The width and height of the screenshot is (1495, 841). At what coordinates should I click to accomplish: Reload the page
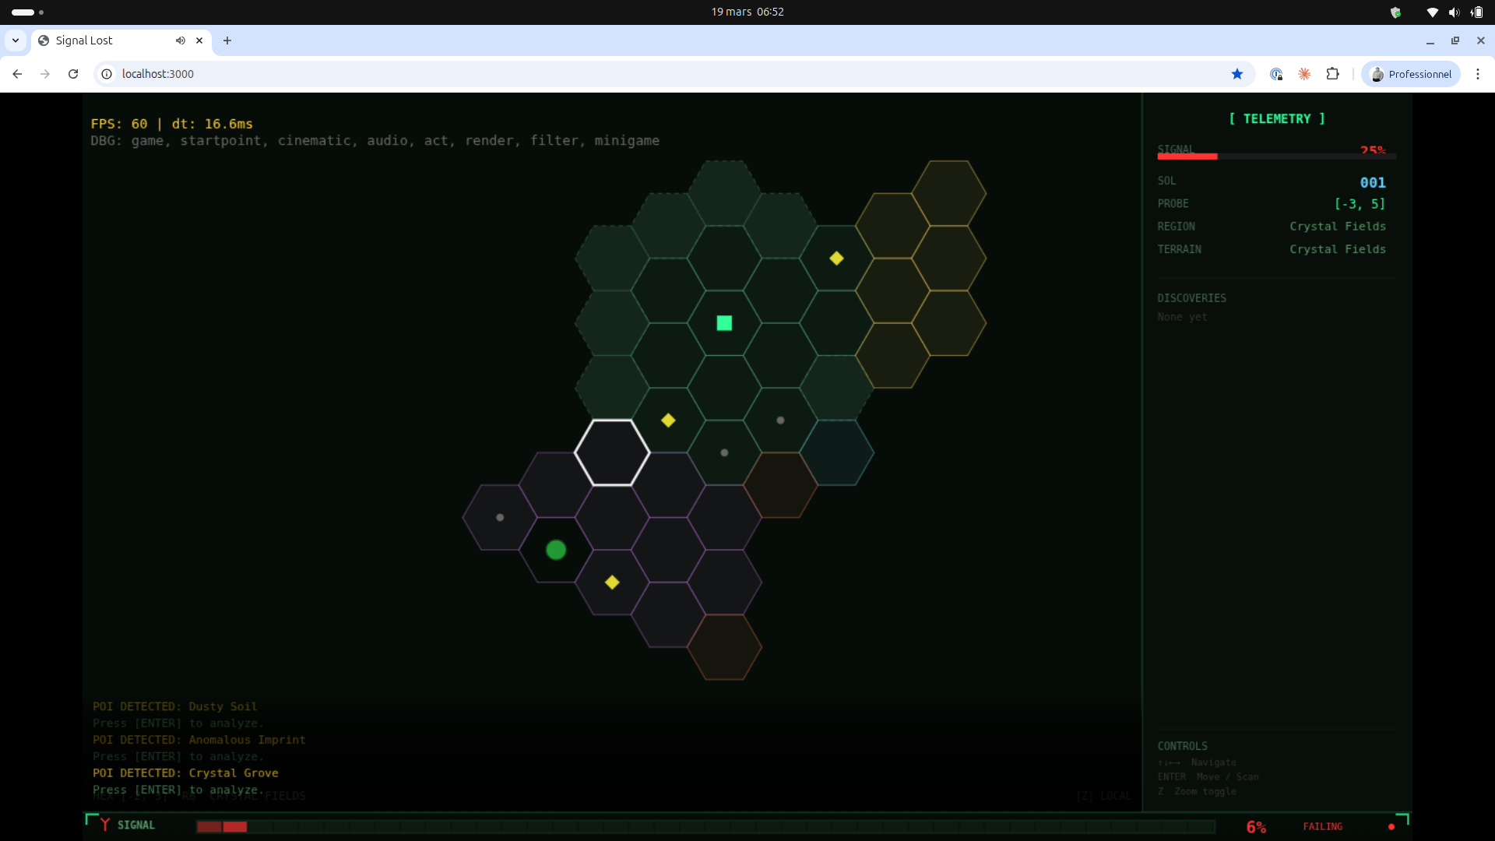pos(73,74)
